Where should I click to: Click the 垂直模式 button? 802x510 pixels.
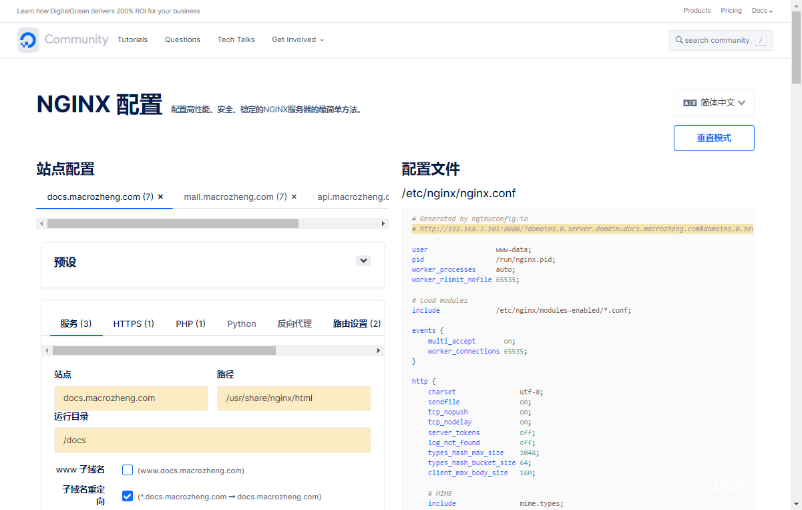713,138
